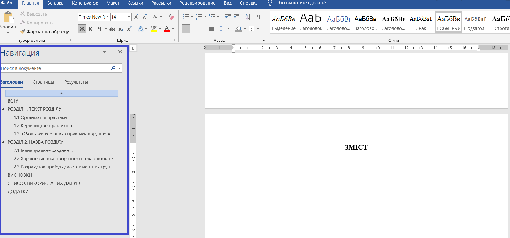
Task: Click the paragraph shading bucket icon
Action: pyautogui.click(x=239, y=29)
